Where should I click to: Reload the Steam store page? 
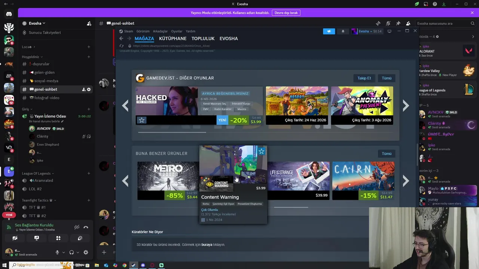122,46
